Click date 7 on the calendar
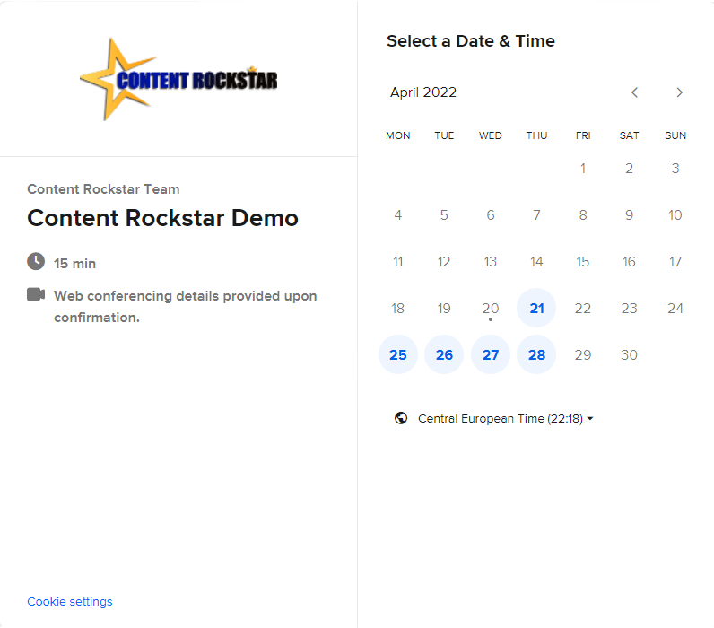The width and height of the screenshot is (714, 628). [536, 215]
